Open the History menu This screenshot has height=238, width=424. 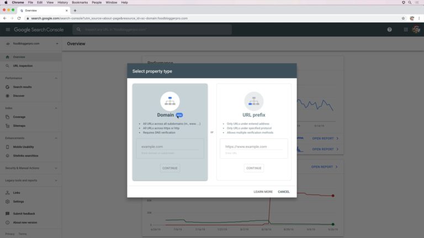pyautogui.click(x=63, y=2)
